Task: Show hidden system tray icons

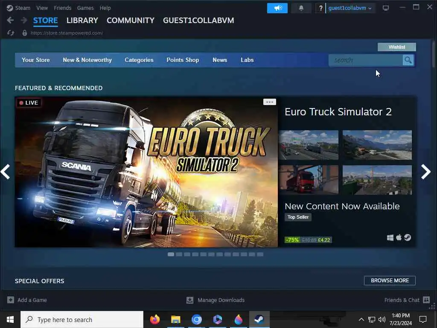Action: pos(361,319)
